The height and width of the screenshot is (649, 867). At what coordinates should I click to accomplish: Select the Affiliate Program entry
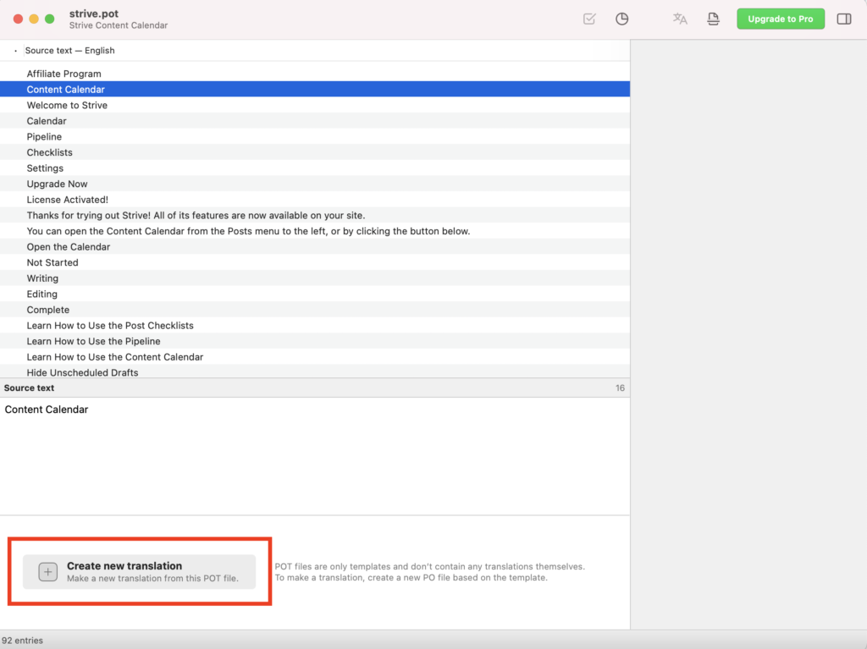click(315, 74)
